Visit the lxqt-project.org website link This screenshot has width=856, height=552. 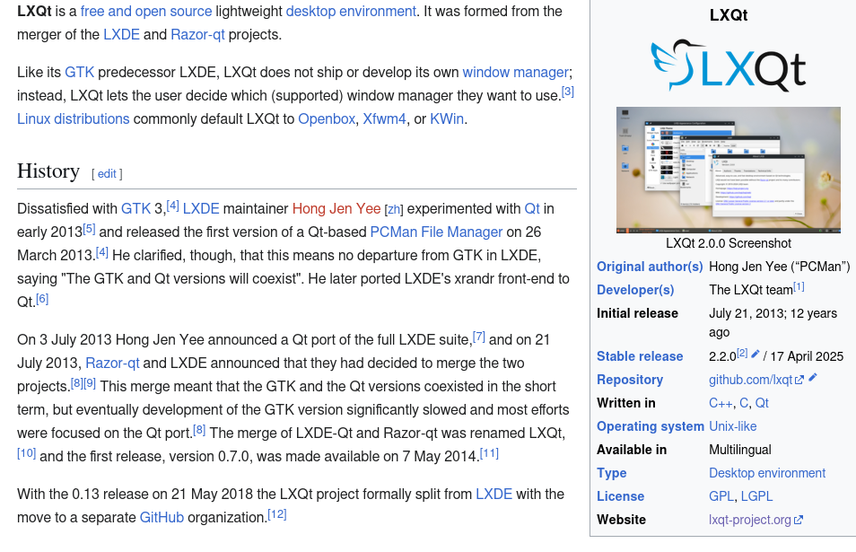pyautogui.click(x=749, y=520)
